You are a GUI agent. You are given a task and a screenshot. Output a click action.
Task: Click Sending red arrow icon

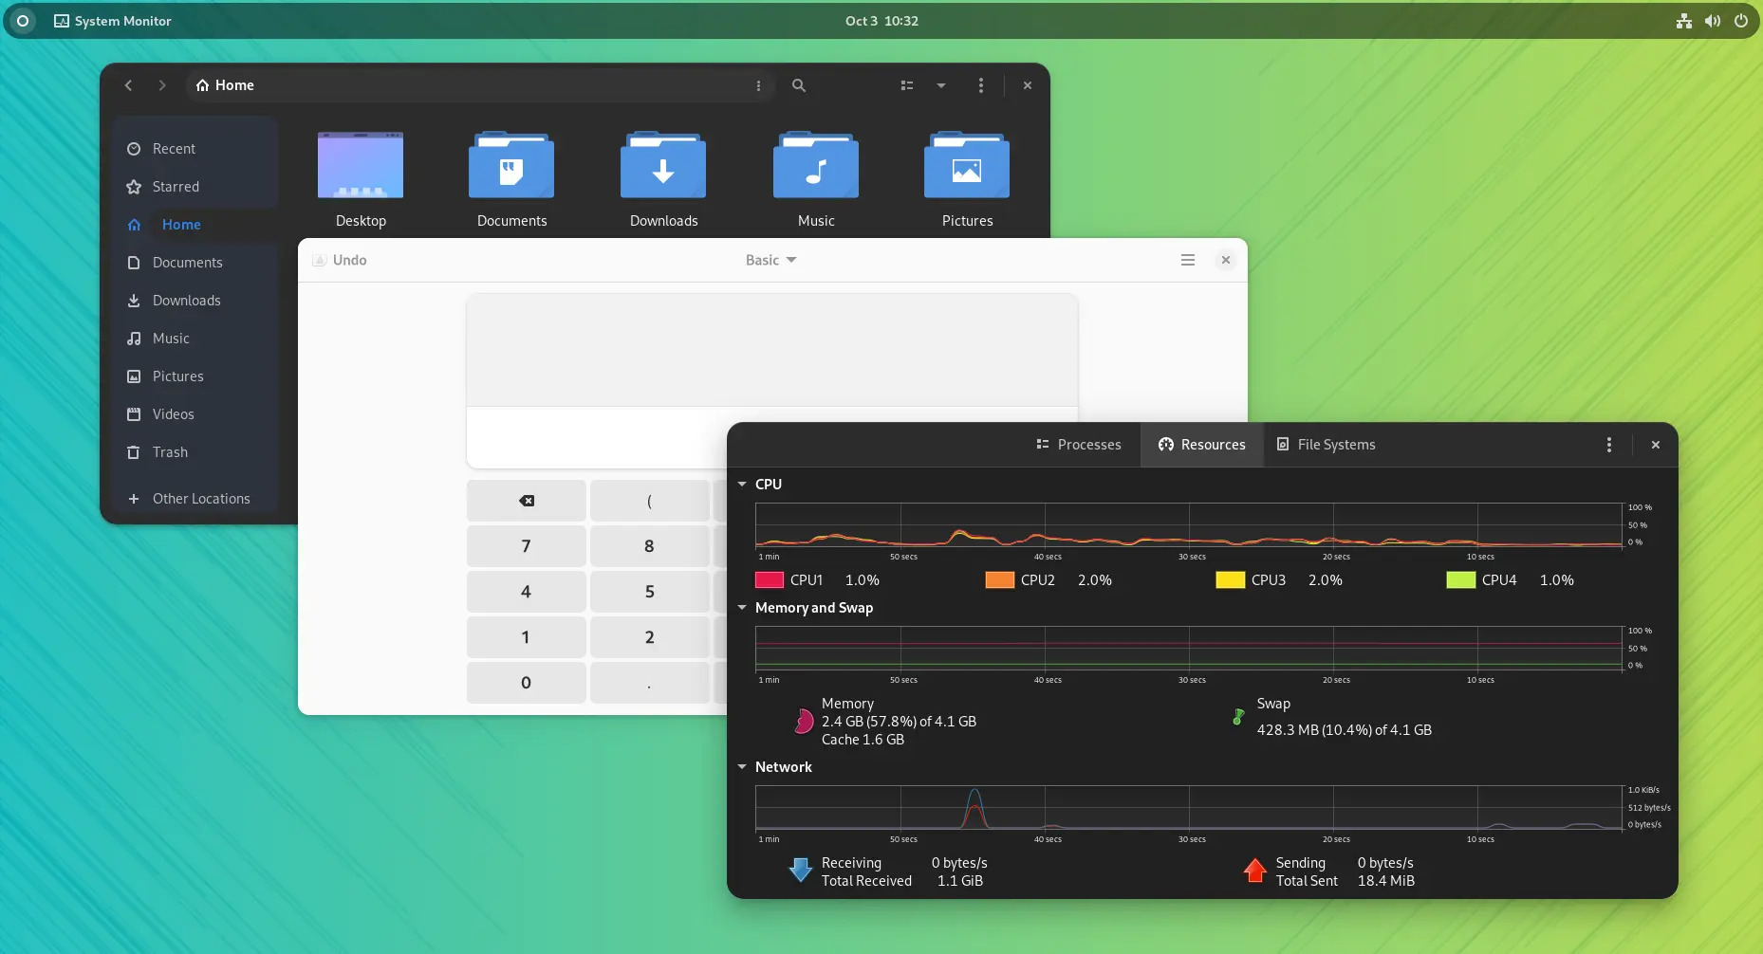pyautogui.click(x=1255, y=871)
